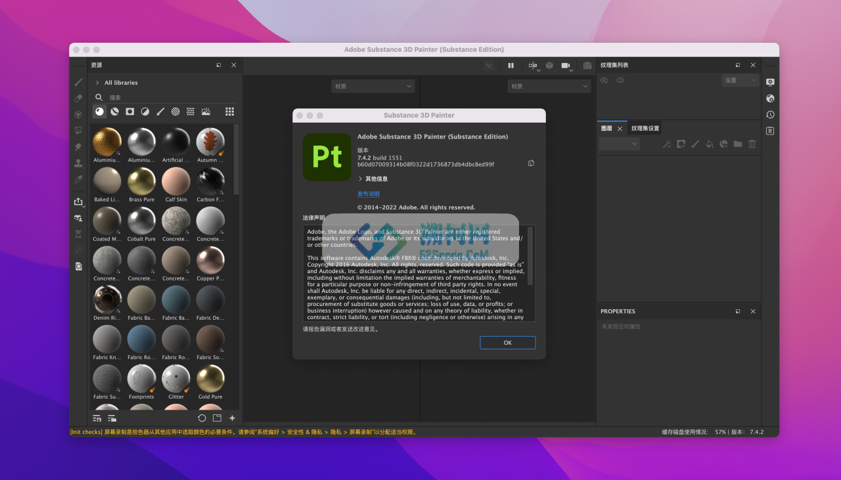Filter assets by Smart masks icon
This screenshot has width=841, height=480.
130,112
